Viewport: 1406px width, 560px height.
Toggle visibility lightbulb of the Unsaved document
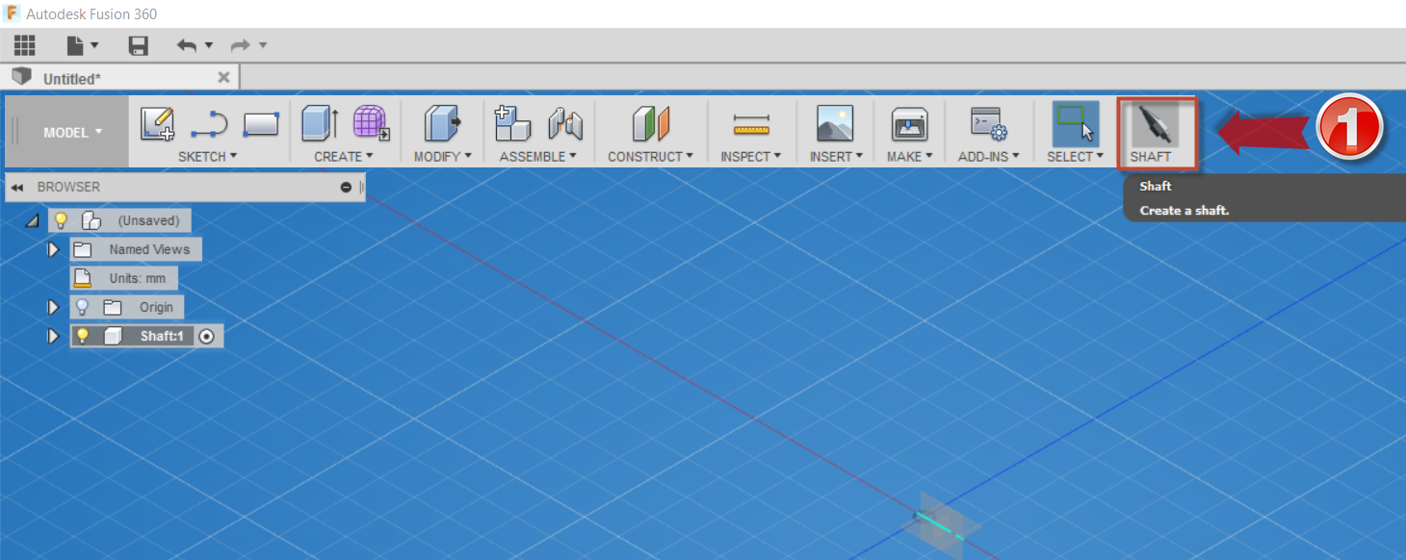pyautogui.click(x=61, y=219)
